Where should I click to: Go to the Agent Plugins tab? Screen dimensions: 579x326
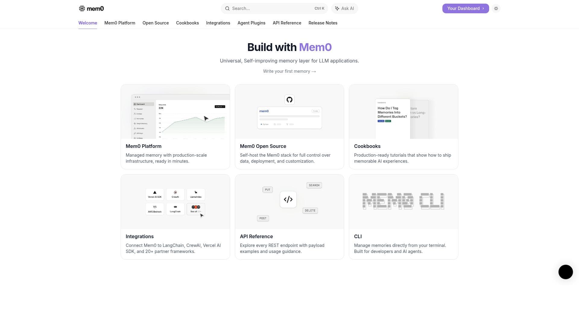252,23
